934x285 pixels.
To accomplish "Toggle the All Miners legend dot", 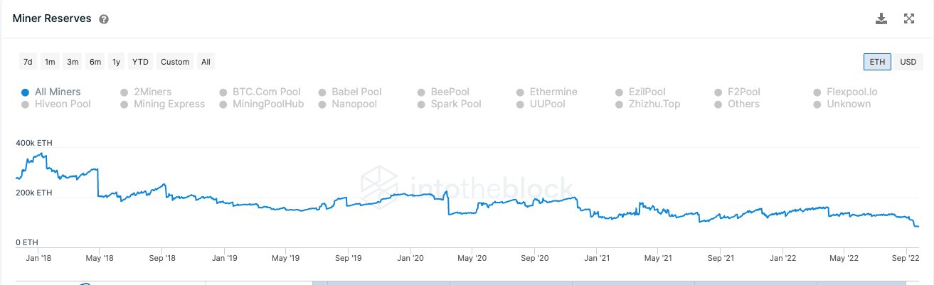I will 25,92.
